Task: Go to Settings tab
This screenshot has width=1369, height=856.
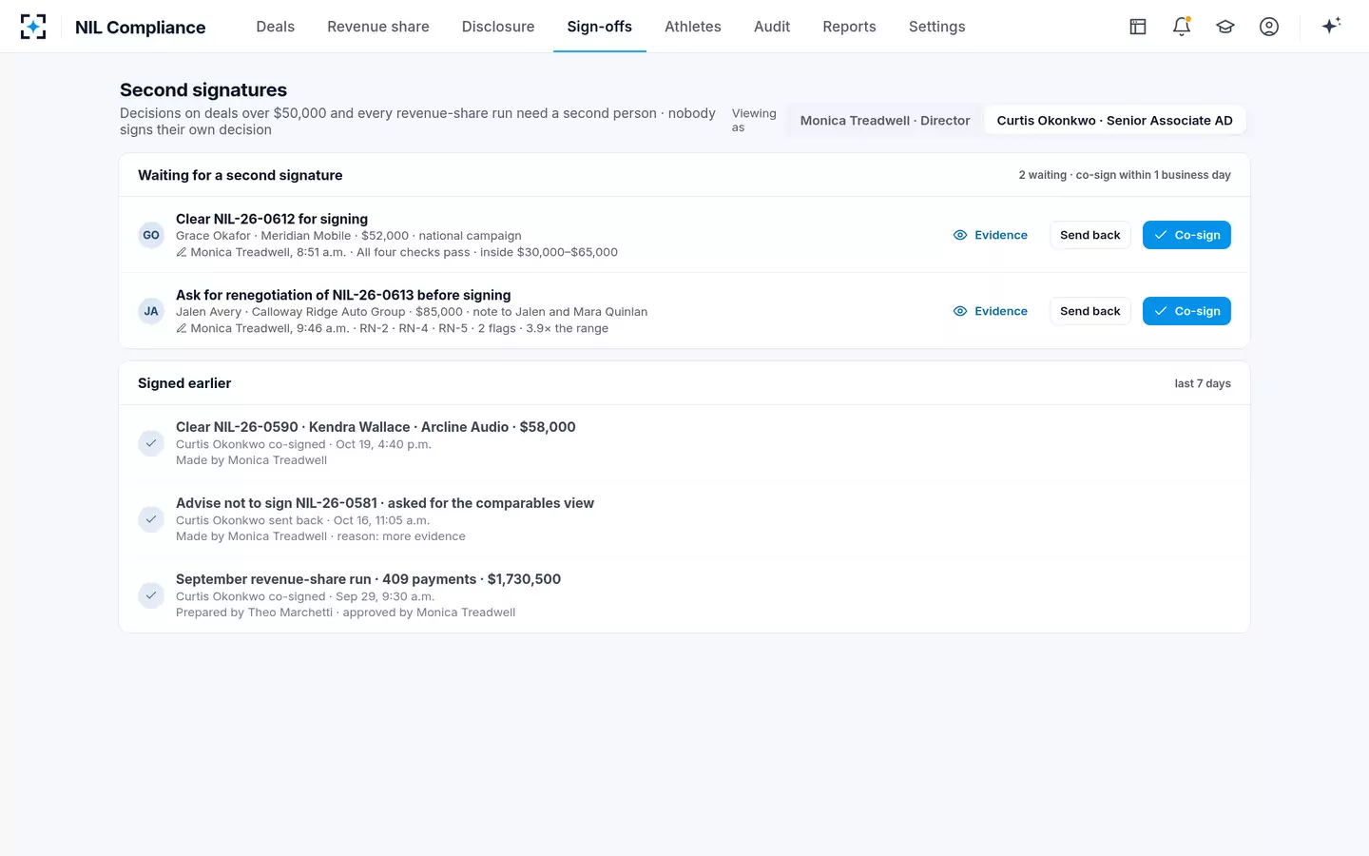Action: tap(937, 27)
